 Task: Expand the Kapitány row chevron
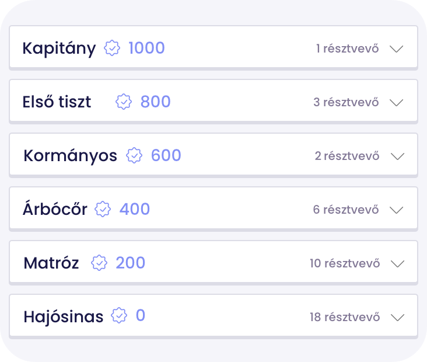(396, 49)
